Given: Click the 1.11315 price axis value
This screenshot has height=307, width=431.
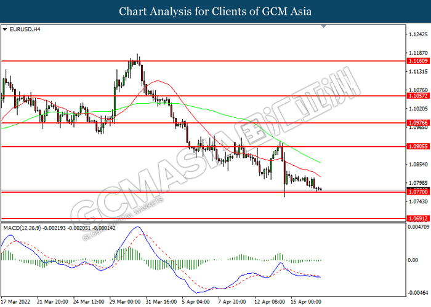Looking at the screenshot, I should click(x=418, y=72).
